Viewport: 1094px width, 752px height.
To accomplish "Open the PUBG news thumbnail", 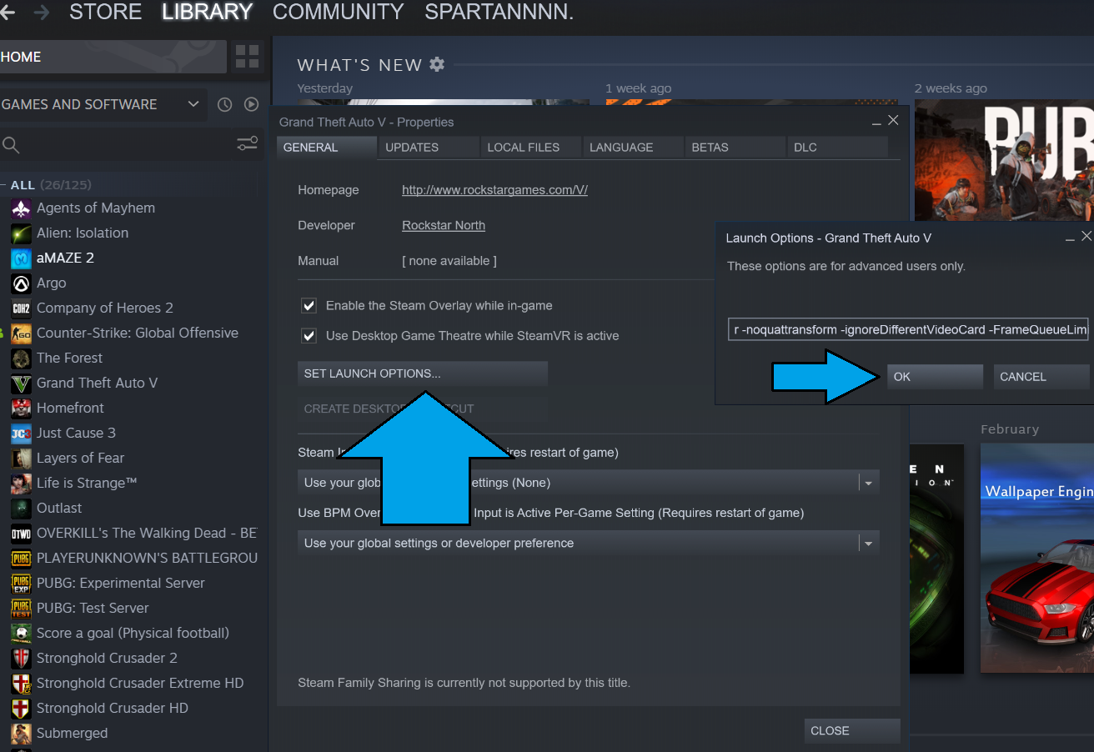I will (x=1004, y=161).
